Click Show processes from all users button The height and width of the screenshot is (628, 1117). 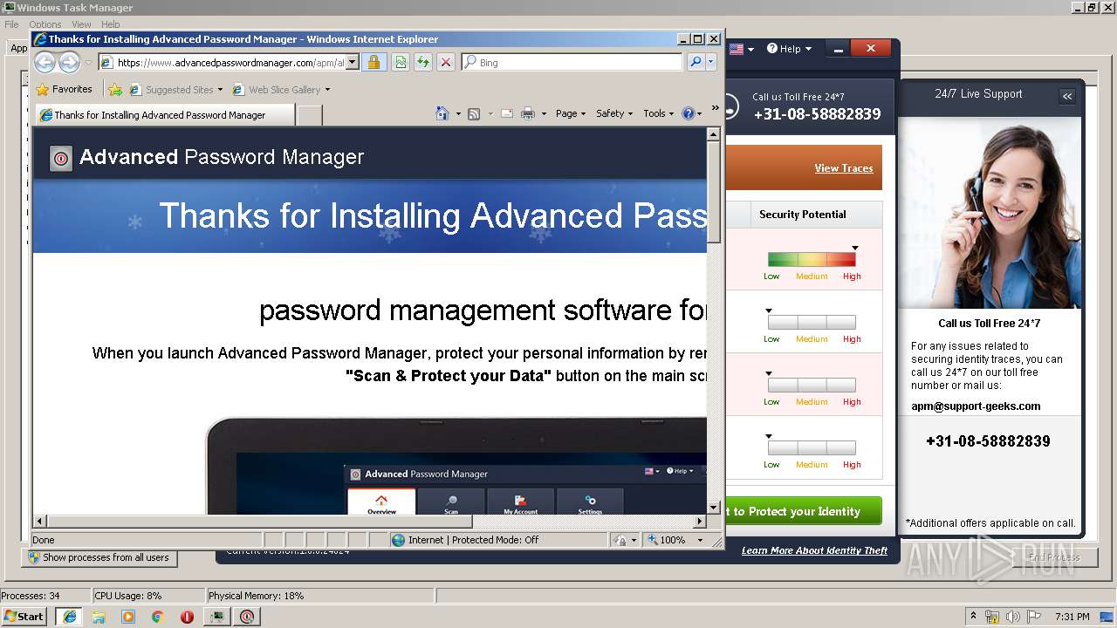coord(99,557)
